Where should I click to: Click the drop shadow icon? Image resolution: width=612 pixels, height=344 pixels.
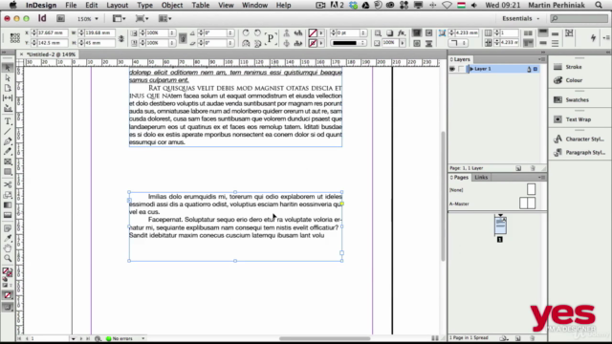click(x=389, y=32)
